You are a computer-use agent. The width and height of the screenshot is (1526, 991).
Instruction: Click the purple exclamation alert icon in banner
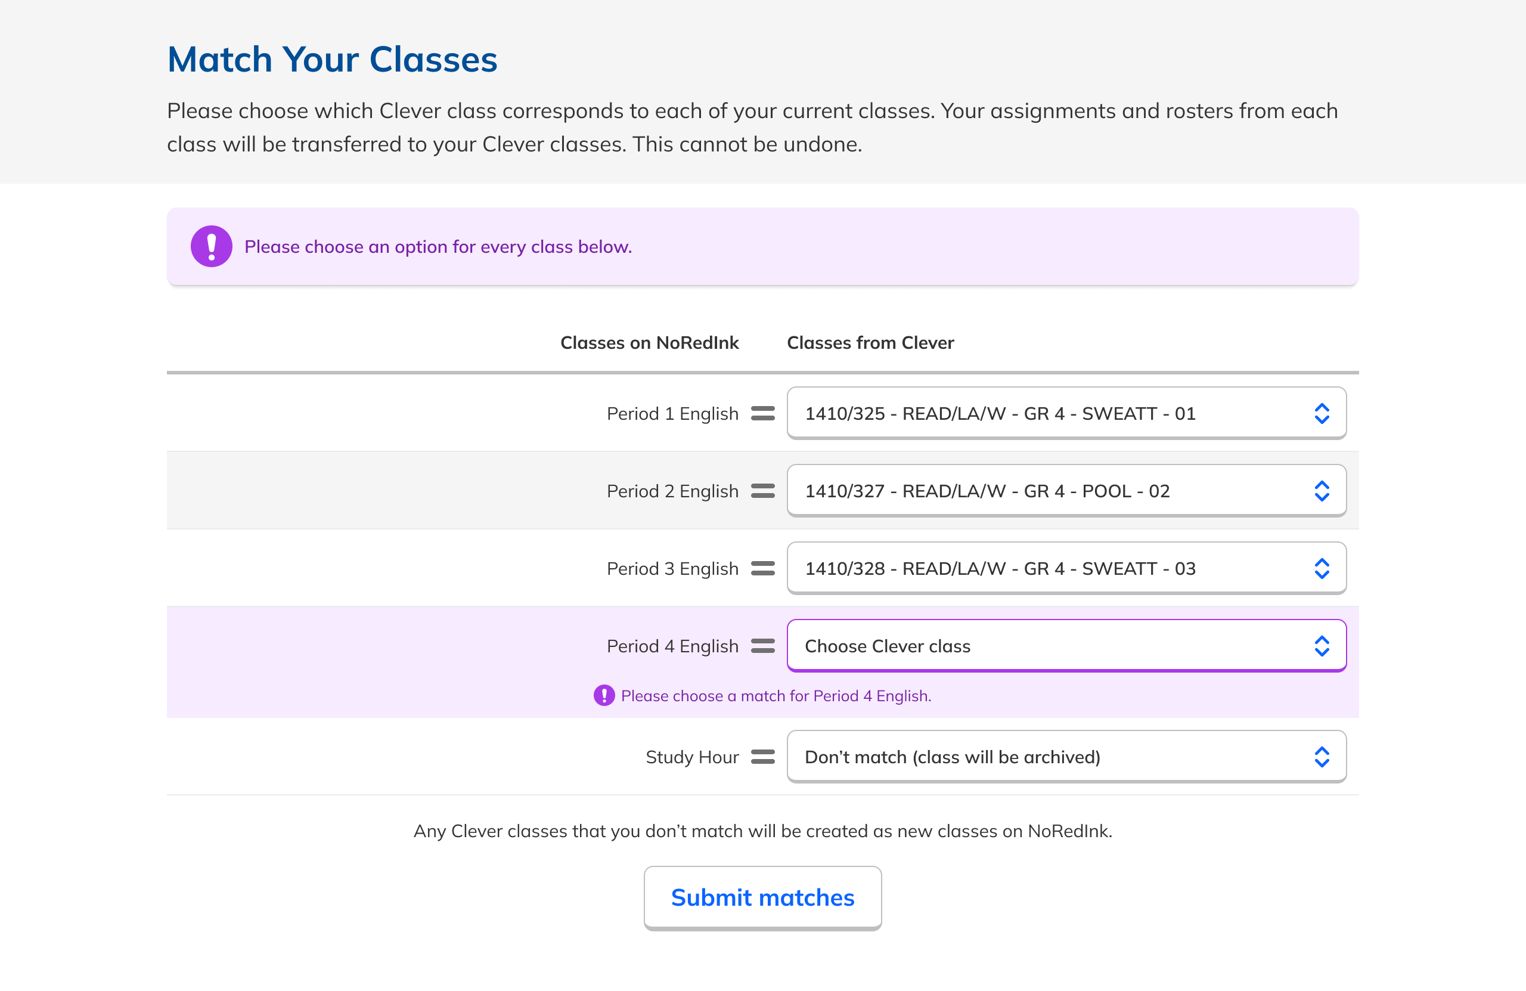pos(211,246)
